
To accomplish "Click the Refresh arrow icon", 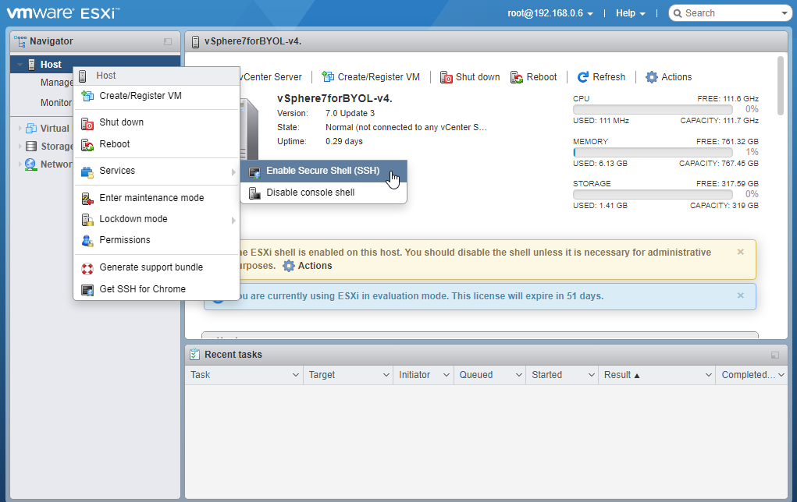I will click(583, 77).
